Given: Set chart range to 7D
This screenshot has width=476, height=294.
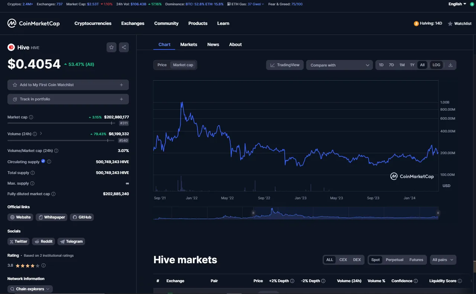Looking at the screenshot, I should coord(391,65).
